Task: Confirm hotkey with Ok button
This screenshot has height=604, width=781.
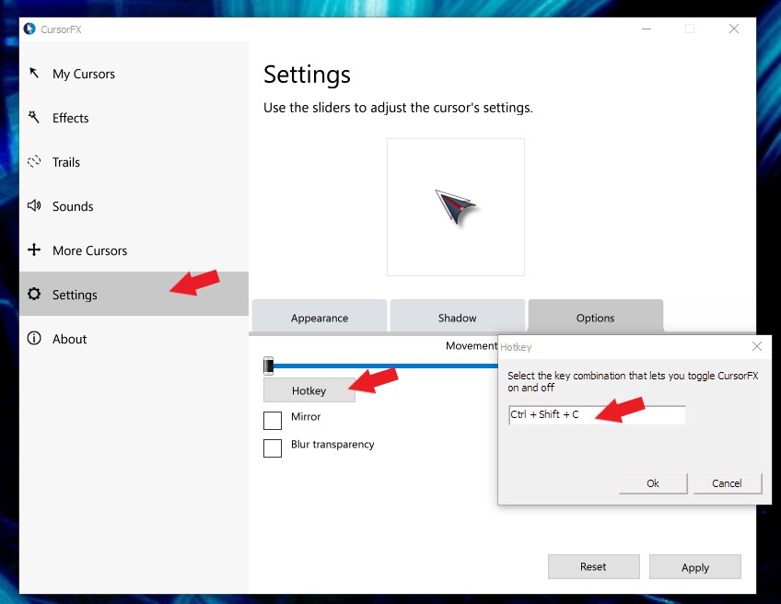Action: pos(653,483)
